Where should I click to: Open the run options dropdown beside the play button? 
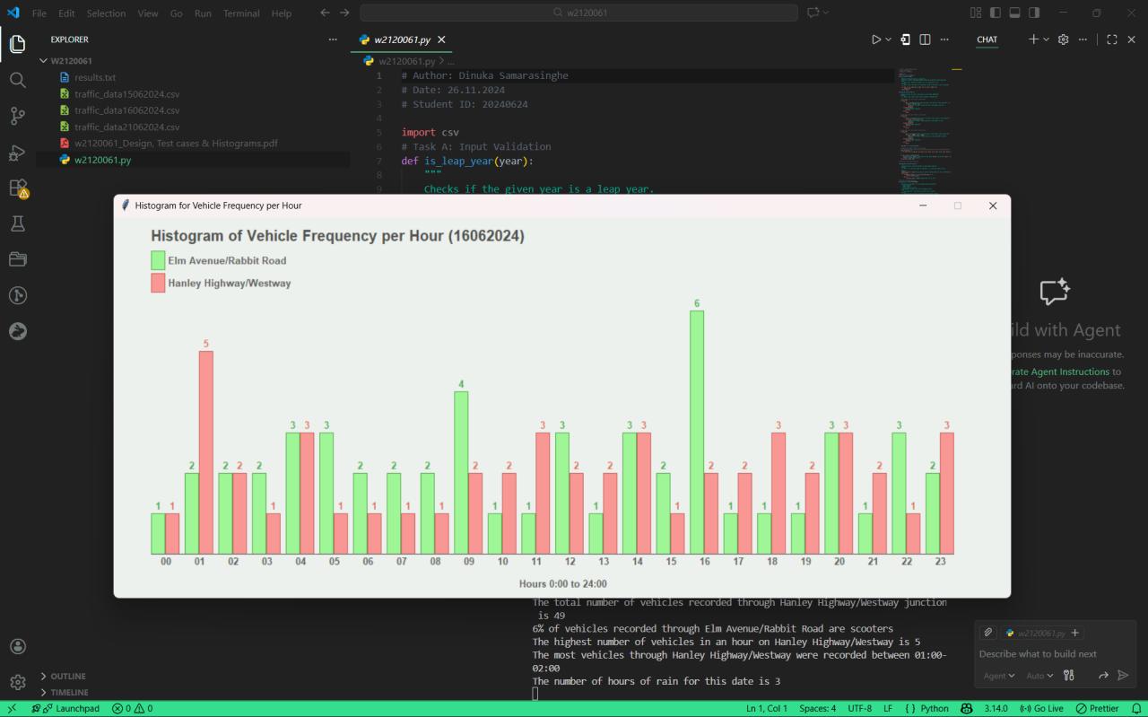pos(889,39)
